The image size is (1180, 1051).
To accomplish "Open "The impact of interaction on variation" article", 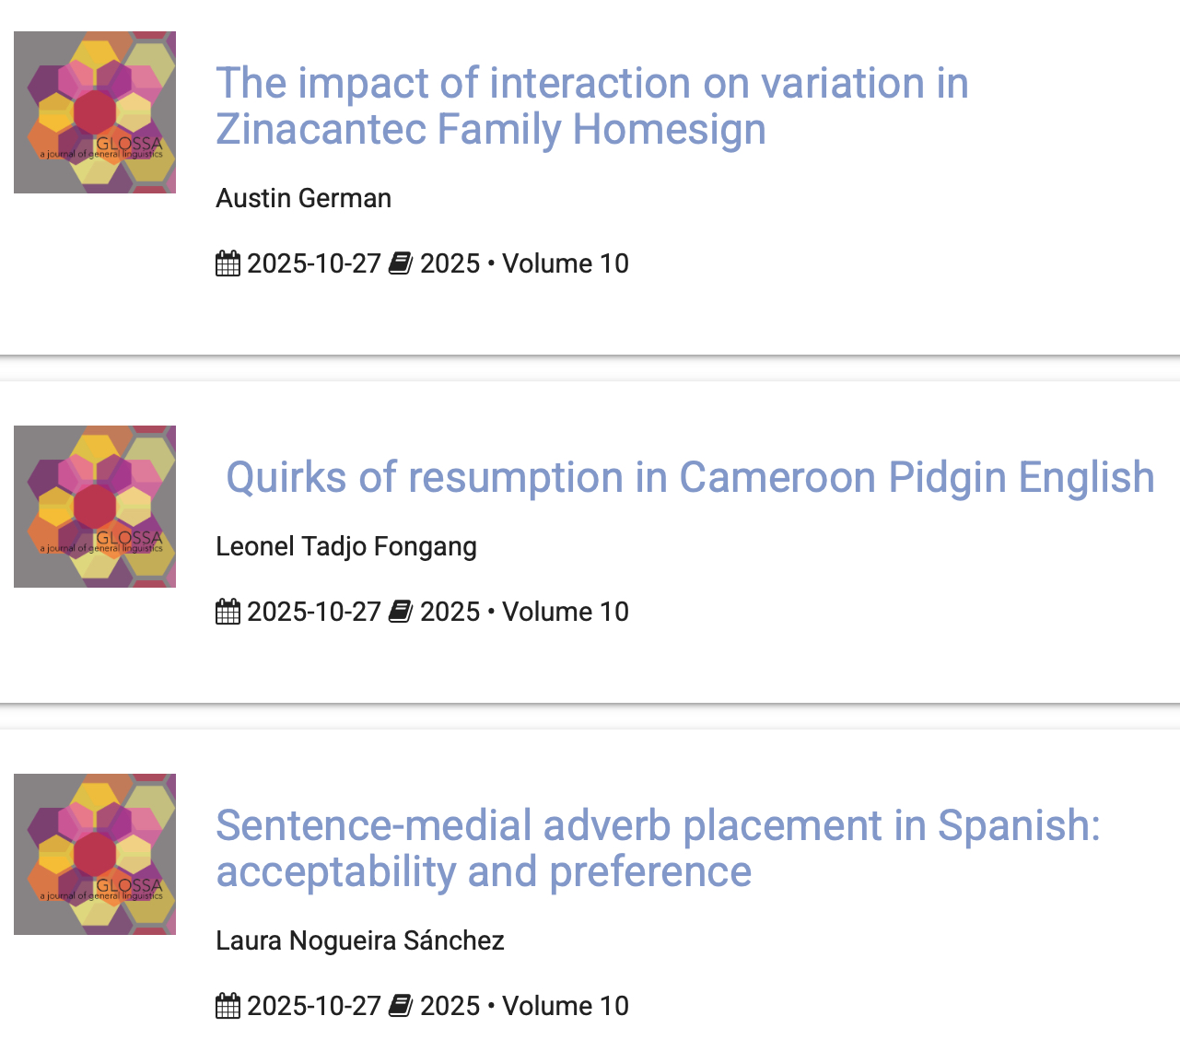I will (x=591, y=106).
